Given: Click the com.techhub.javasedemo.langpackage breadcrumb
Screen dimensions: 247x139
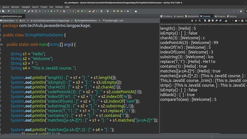Looking at the screenshot, I should point(50,20).
